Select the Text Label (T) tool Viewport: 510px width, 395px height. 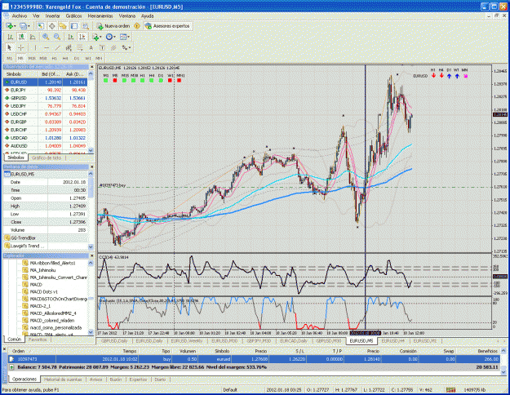click(102, 48)
